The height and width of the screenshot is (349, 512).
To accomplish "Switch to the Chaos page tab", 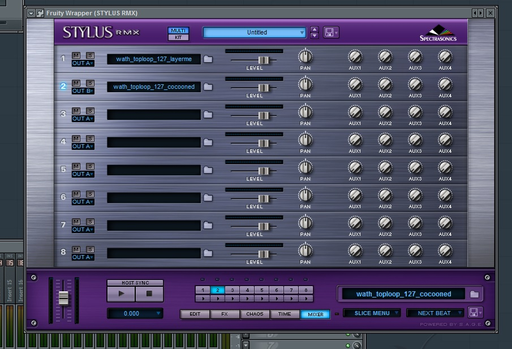I will pyautogui.click(x=255, y=314).
